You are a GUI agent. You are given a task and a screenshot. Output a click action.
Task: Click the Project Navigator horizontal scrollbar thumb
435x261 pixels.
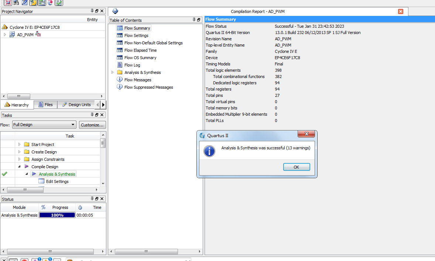click(x=18, y=96)
